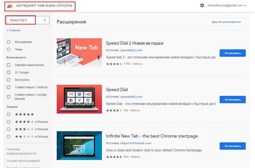Go back via the « Главная link
Image resolution: width=255 pixels, height=168 pixels.
point(13,30)
